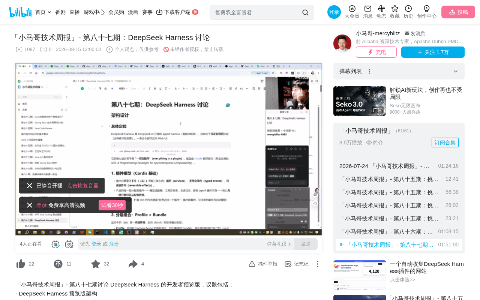Expand the 弹幕列表 chevron
The width and height of the screenshot is (480, 300).
coord(456,71)
